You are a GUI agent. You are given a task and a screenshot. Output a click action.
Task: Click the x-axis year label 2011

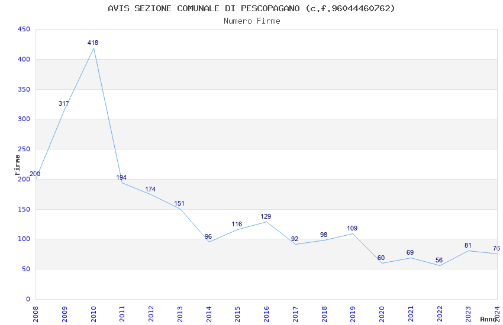[x=122, y=314]
